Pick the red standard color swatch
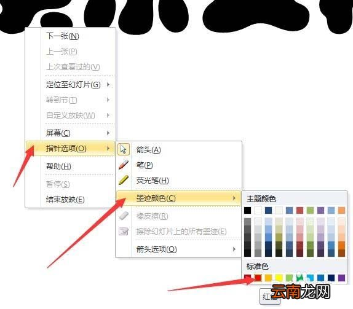Viewport: 353px width, 309px height. pos(258,278)
